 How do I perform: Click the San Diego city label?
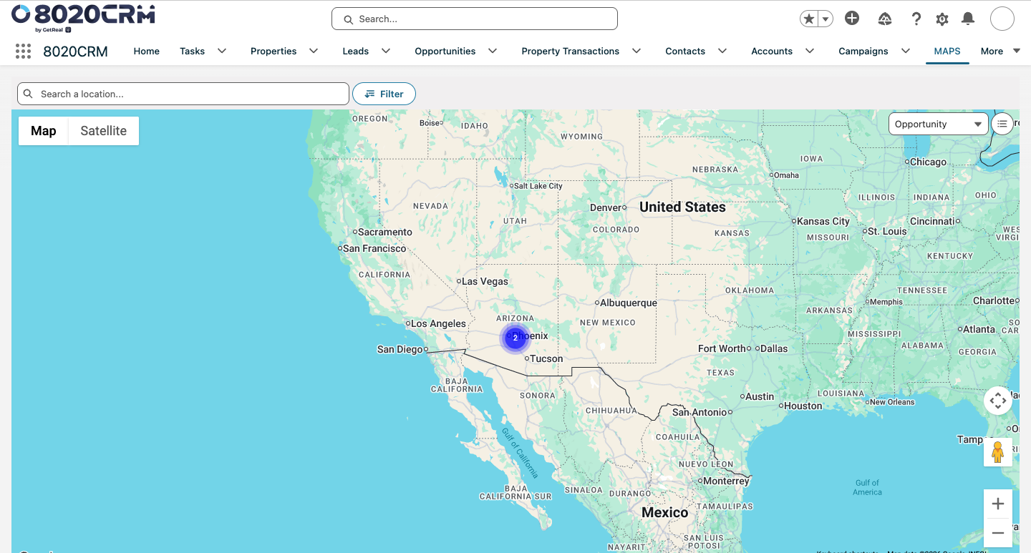(x=400, y=349)
